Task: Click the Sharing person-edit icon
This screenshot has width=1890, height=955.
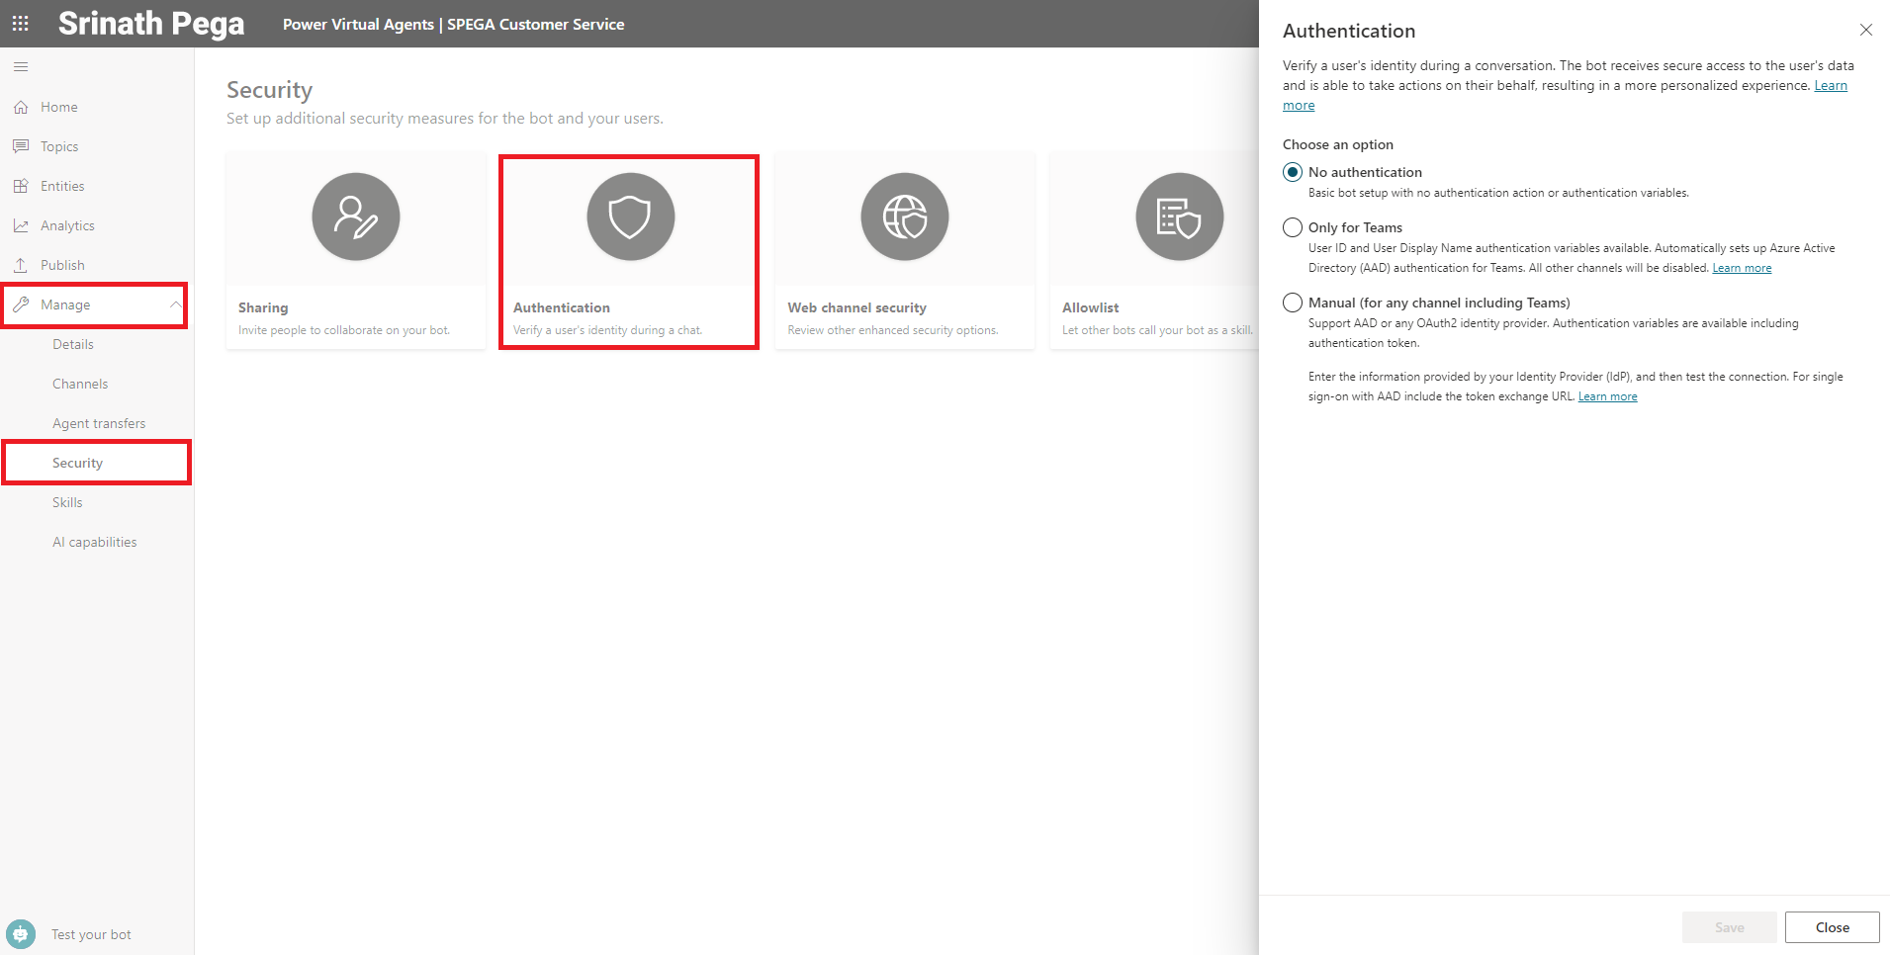Action: [x=356, y=217]
